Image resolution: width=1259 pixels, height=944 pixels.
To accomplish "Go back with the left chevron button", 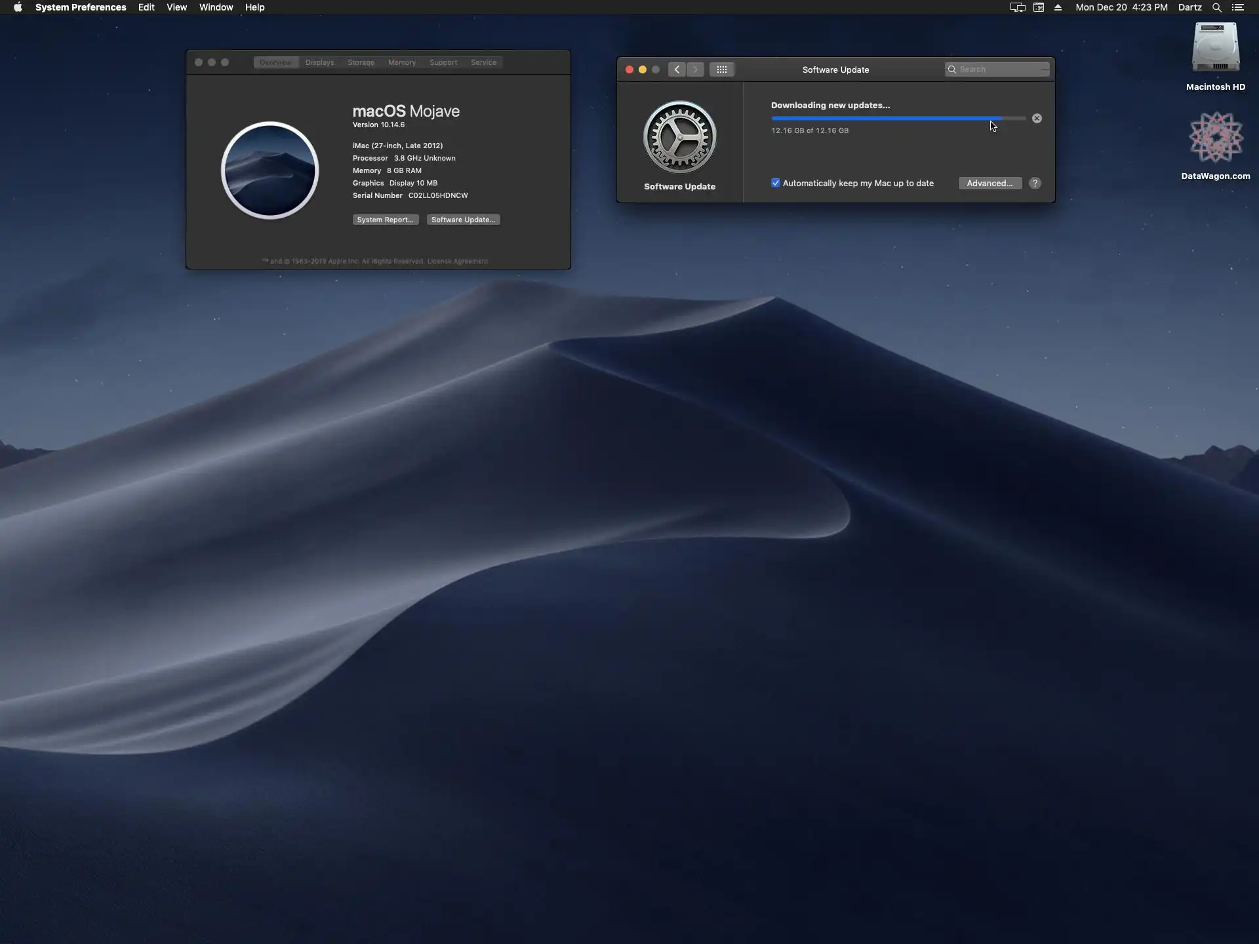I will pos(677,69).
